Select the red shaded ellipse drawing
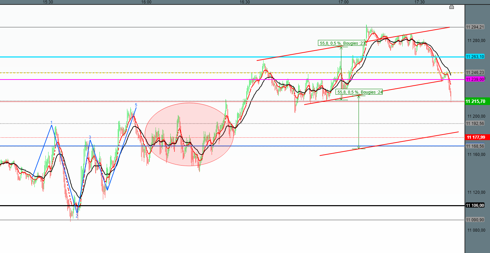This screenshot has height=253, width=490. pos(190,134)
